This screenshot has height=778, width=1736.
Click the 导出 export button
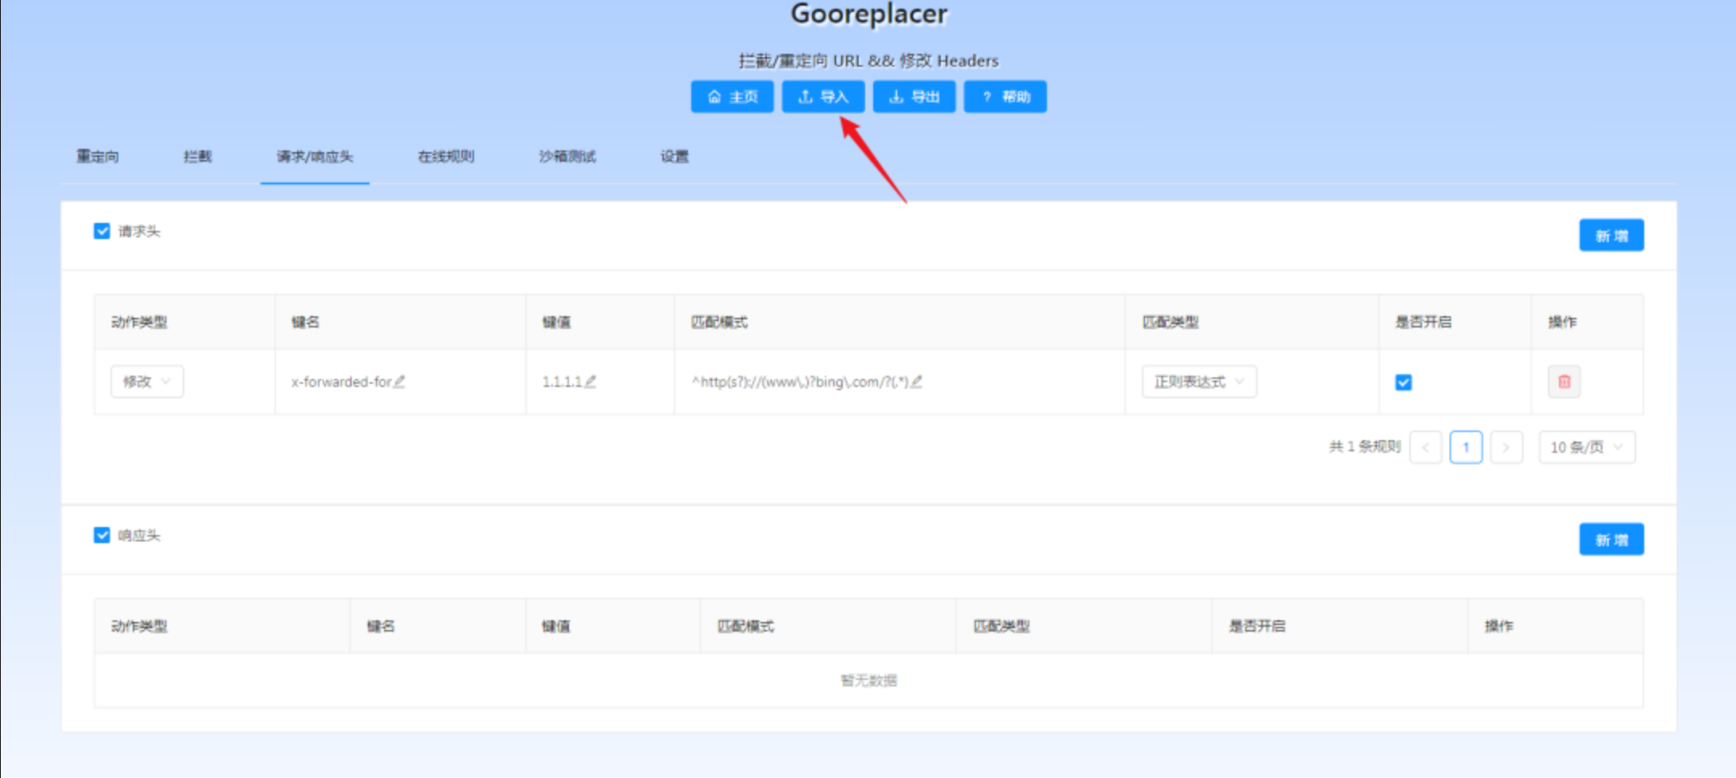913,97
